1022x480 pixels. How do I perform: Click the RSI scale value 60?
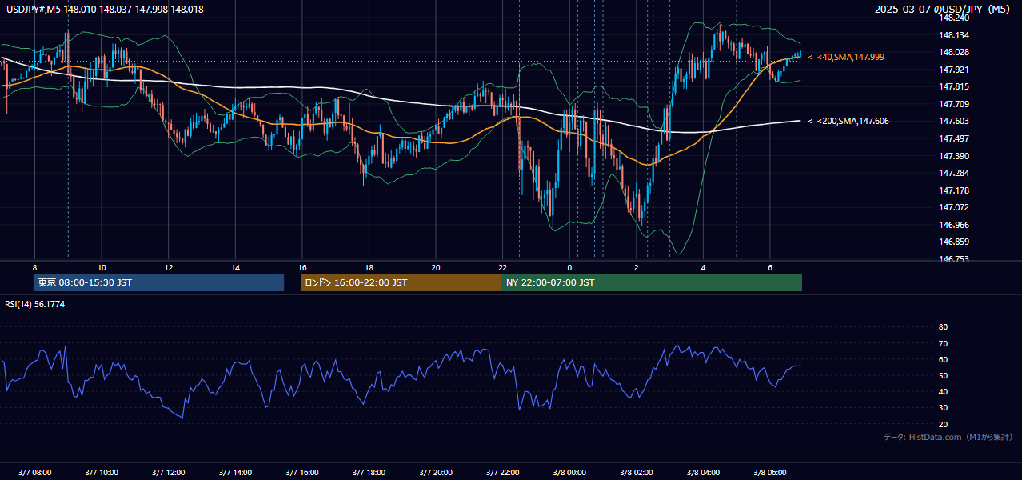[943, 359]
